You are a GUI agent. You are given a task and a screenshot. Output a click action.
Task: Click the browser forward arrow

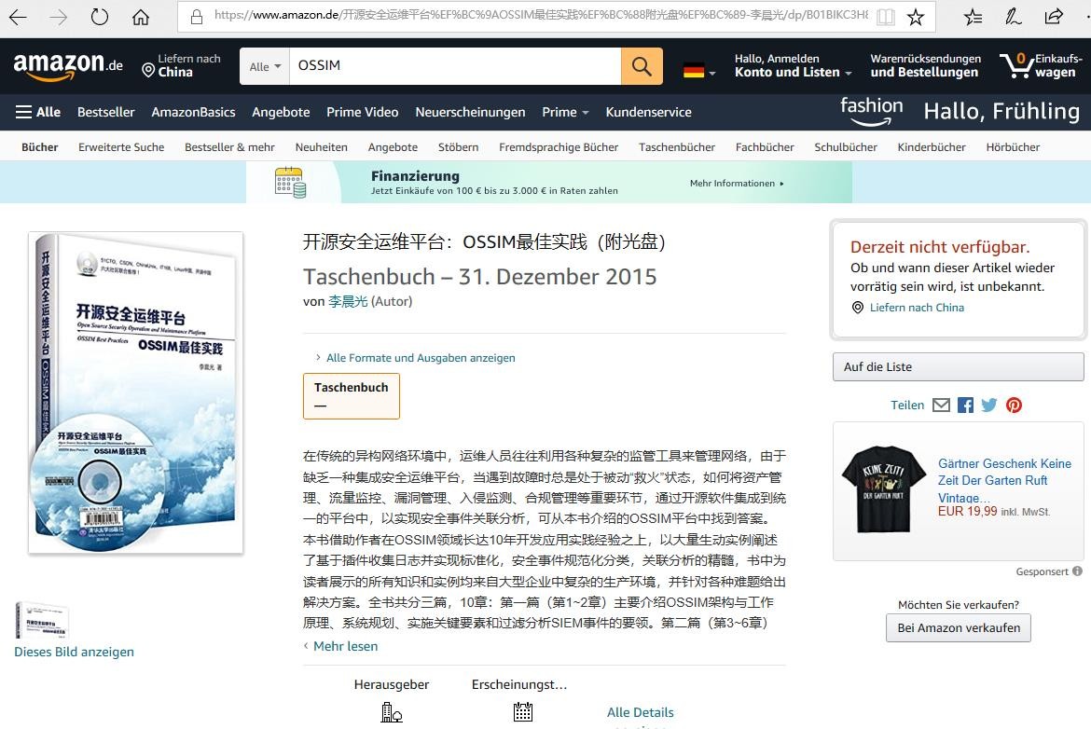(59, 17)
